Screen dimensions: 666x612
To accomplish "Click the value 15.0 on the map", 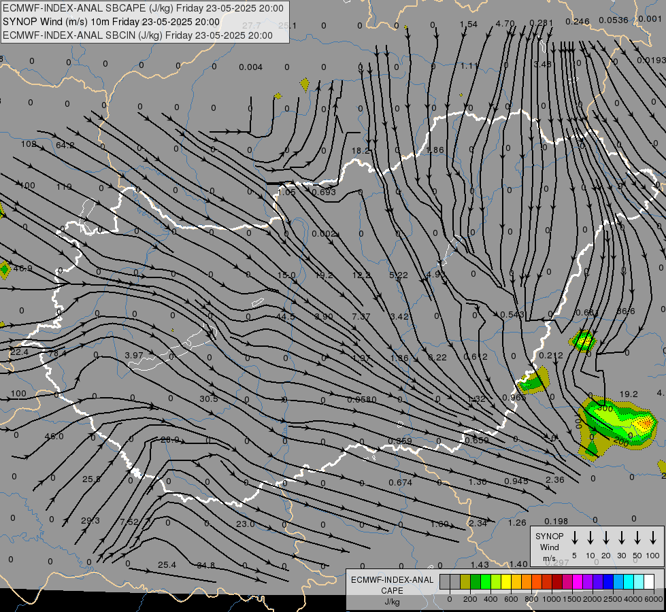I will pos(286,275).
